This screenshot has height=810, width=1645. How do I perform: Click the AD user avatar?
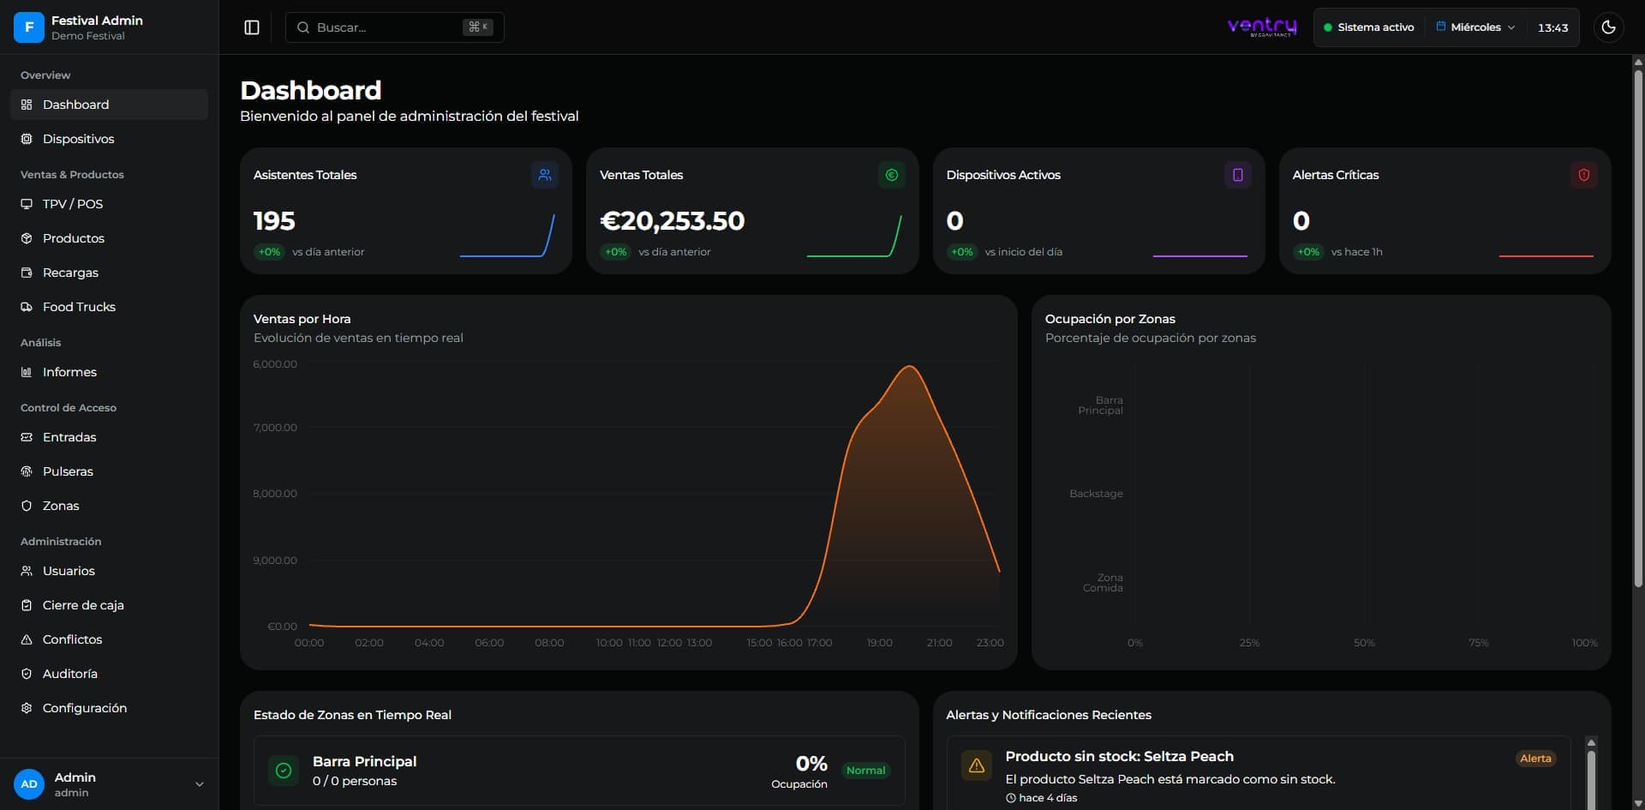tap(29, 784)
